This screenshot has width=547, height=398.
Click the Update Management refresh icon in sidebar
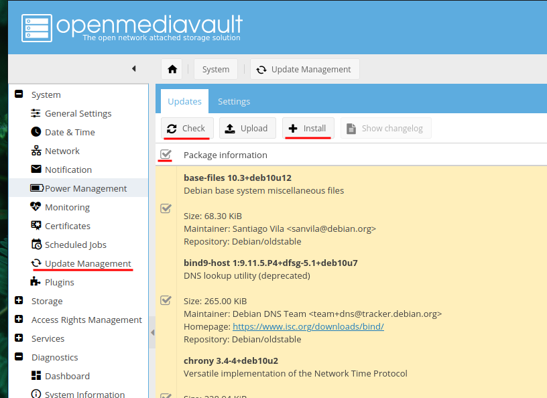point(36,263)
